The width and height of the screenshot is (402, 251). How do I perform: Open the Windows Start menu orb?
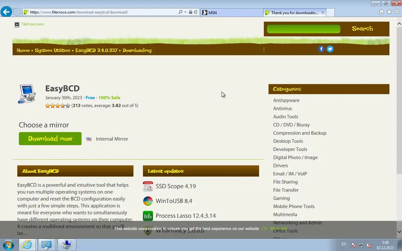pyautogui.click(x=8, y=245)
